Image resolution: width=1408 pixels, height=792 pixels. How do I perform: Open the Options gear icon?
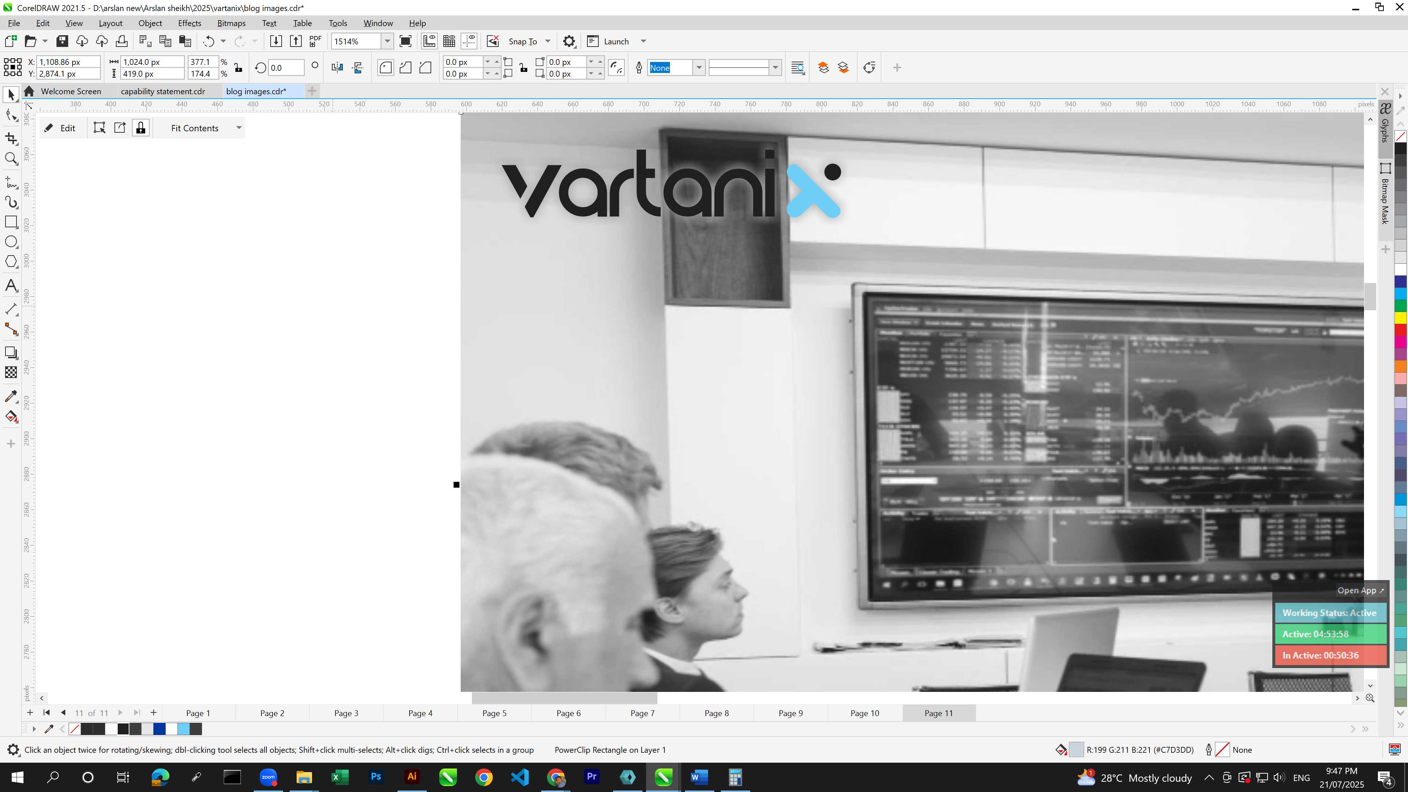coord(569,41)
